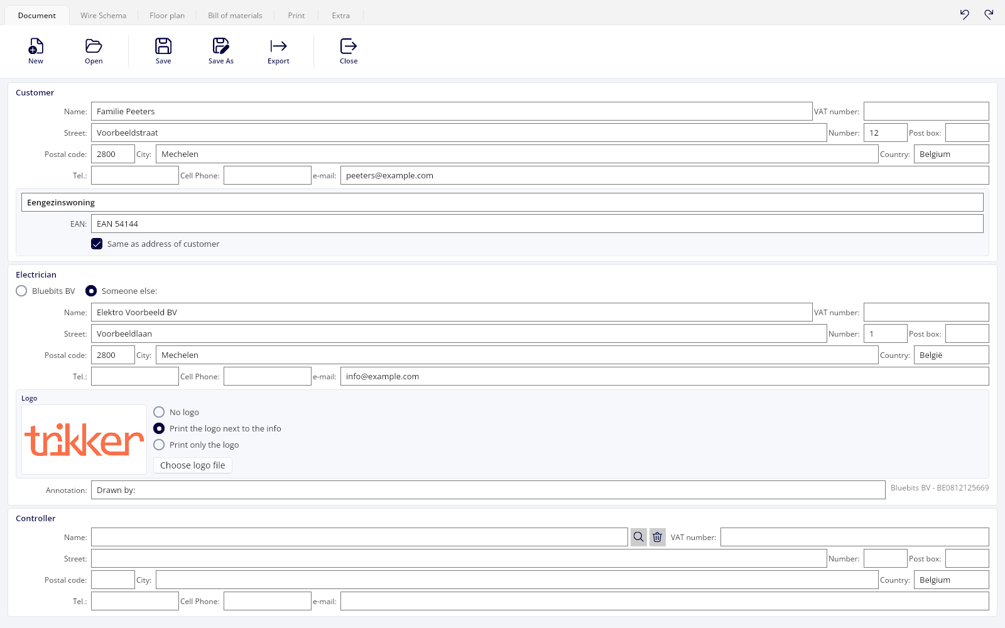The height and width of the screenshot is (628, 1005).
Task: Click the electrician VAT number field
Action: coord(926,312)
